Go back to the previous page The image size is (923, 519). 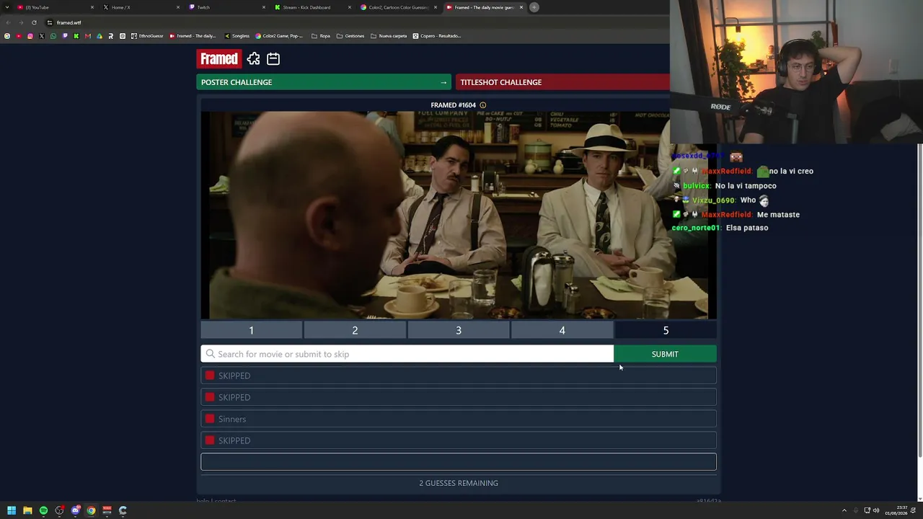[x=8, y=22]
